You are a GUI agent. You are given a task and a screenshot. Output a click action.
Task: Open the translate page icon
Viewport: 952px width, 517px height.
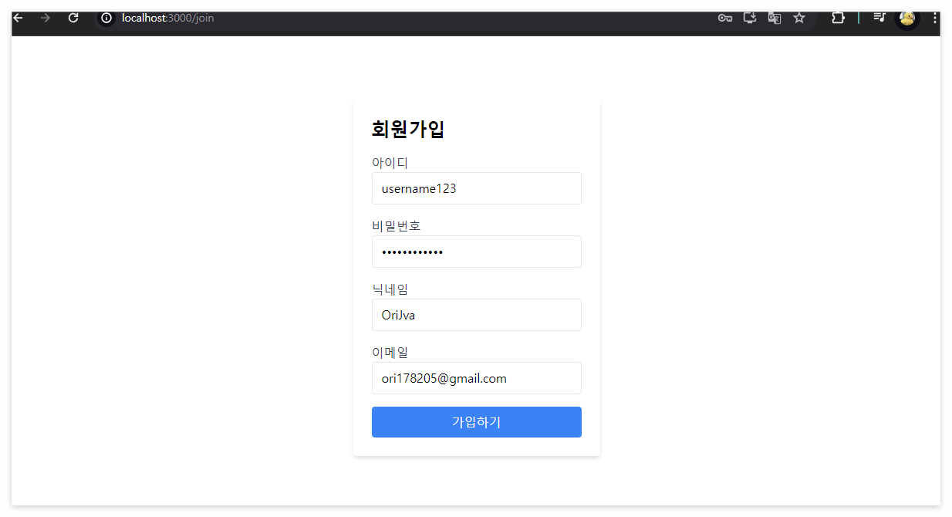775,18
